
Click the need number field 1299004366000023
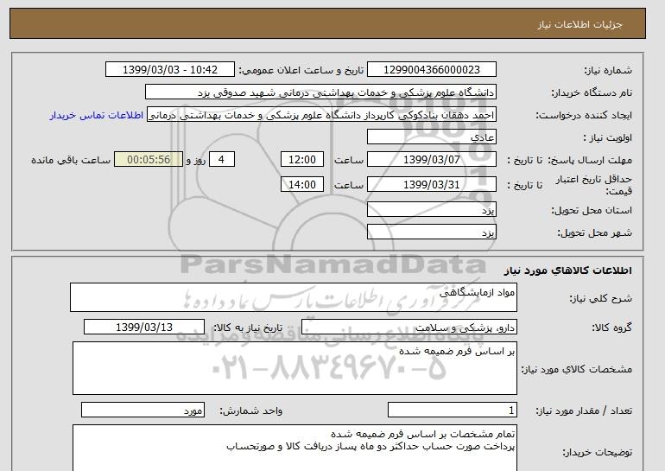(431, 70)
